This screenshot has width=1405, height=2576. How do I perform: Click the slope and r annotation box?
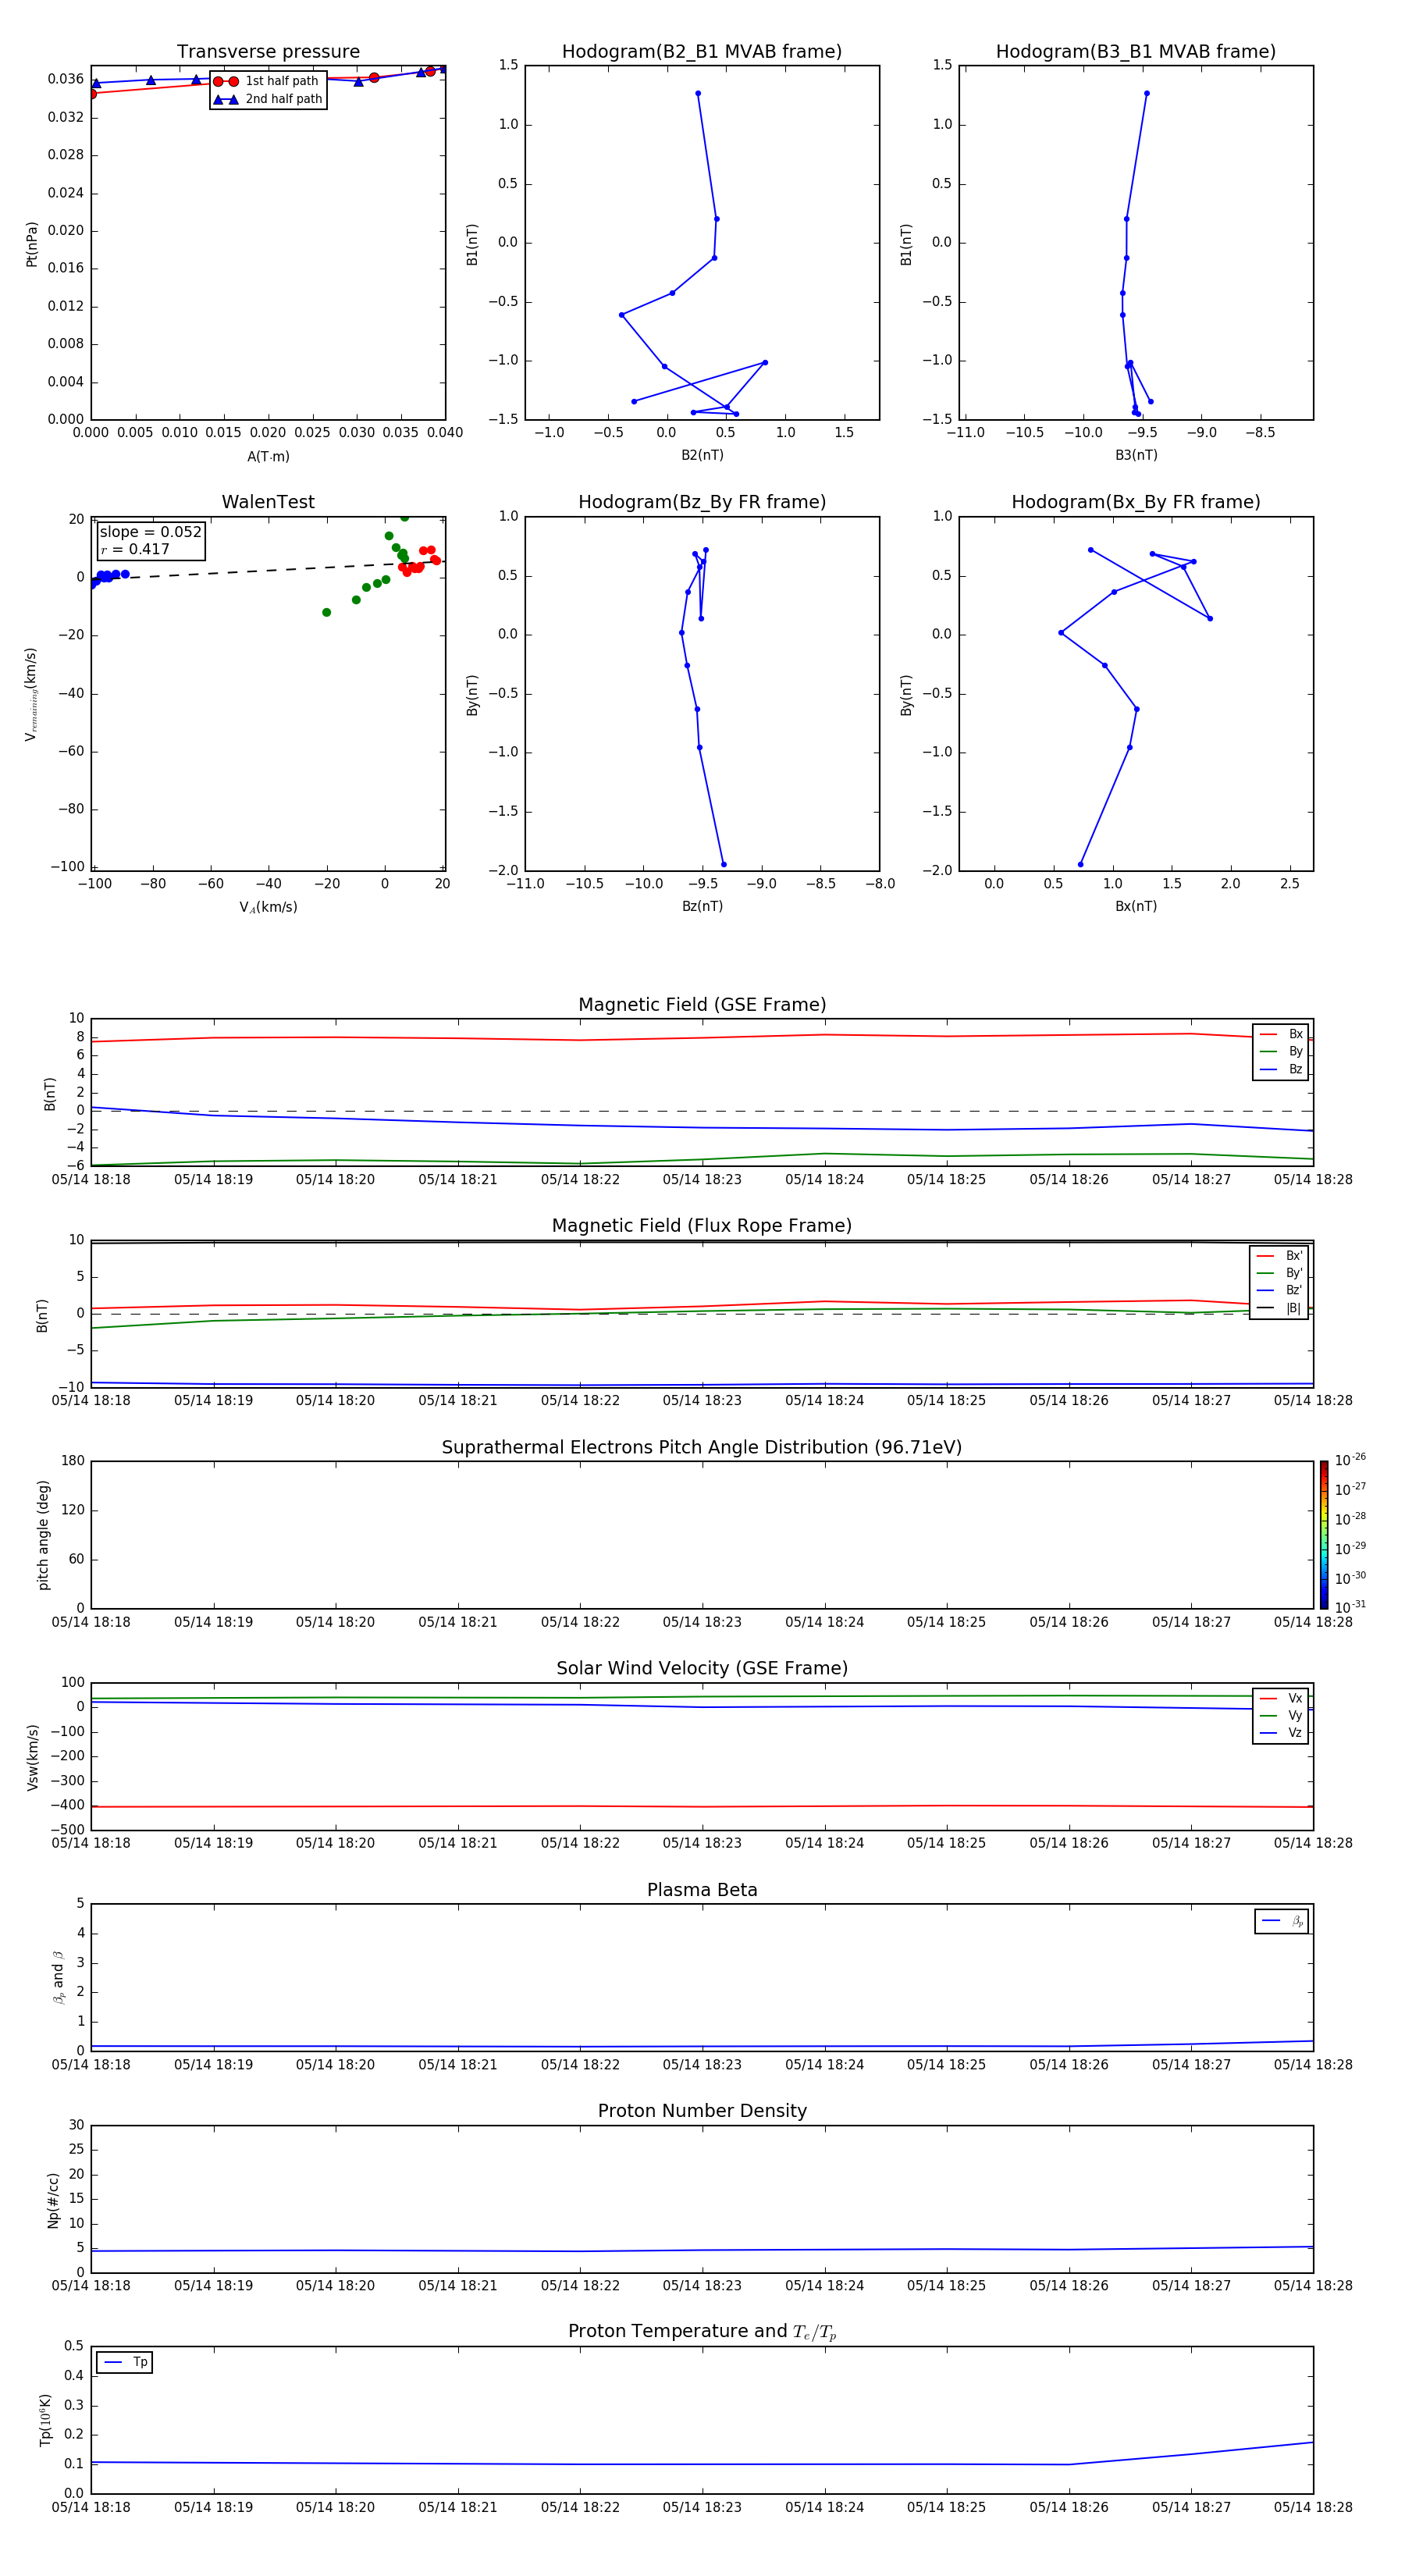coord(150,540)
